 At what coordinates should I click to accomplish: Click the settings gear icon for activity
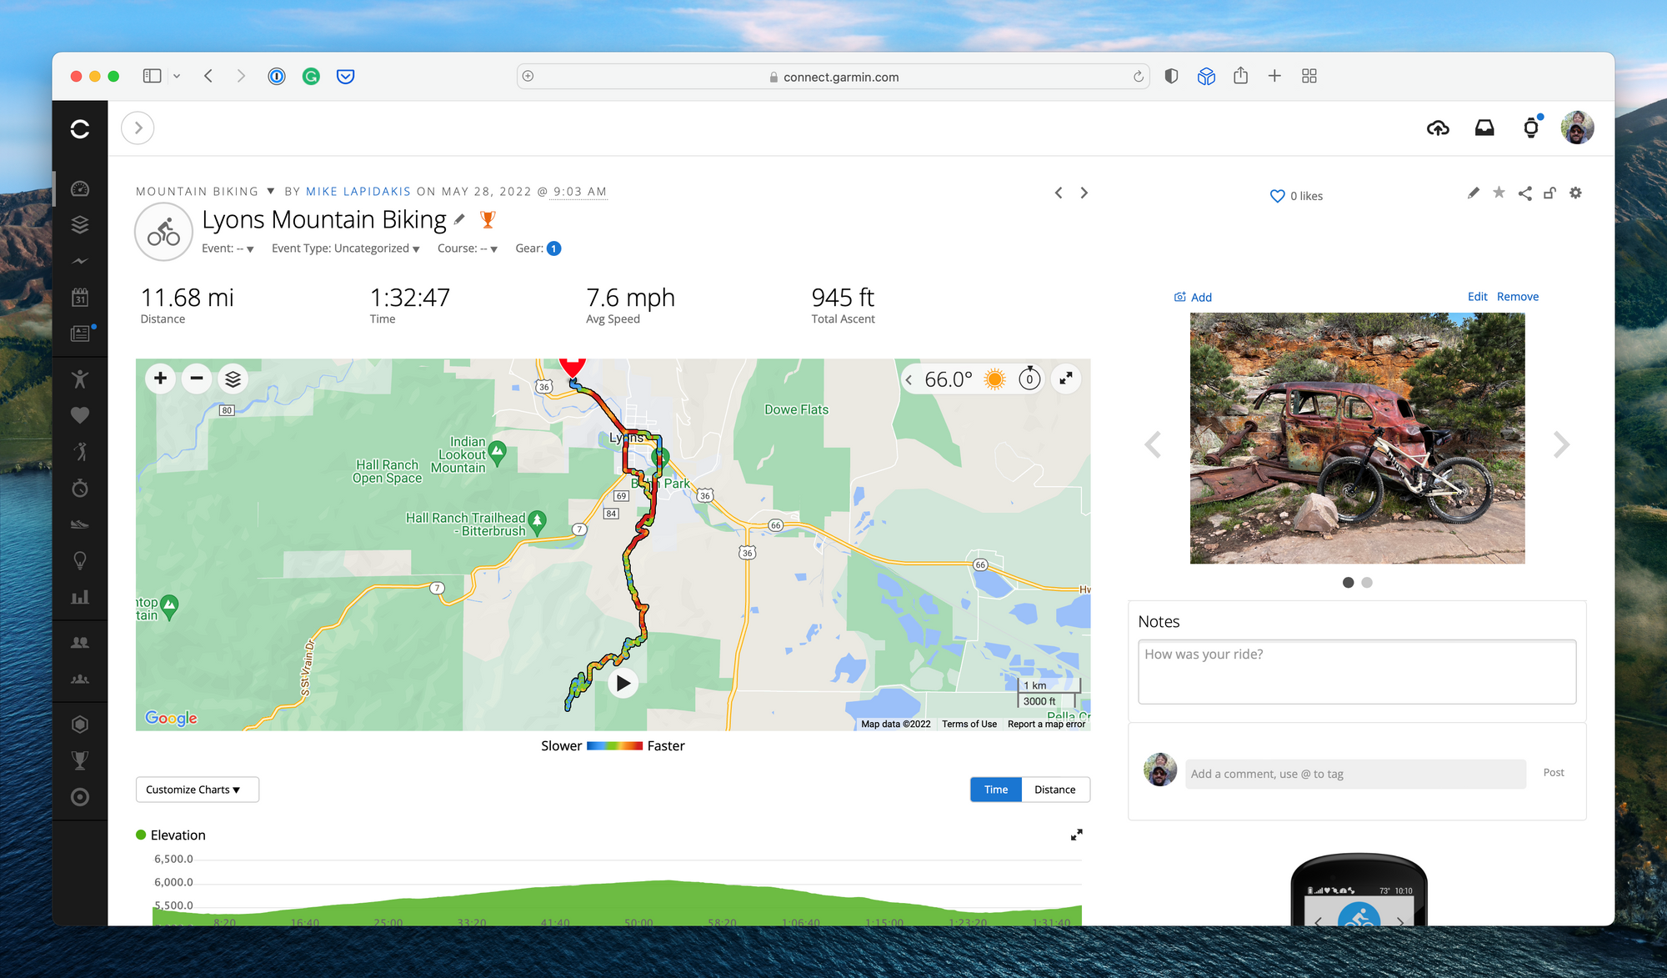pyautogui.click(x=1575, y=194)
